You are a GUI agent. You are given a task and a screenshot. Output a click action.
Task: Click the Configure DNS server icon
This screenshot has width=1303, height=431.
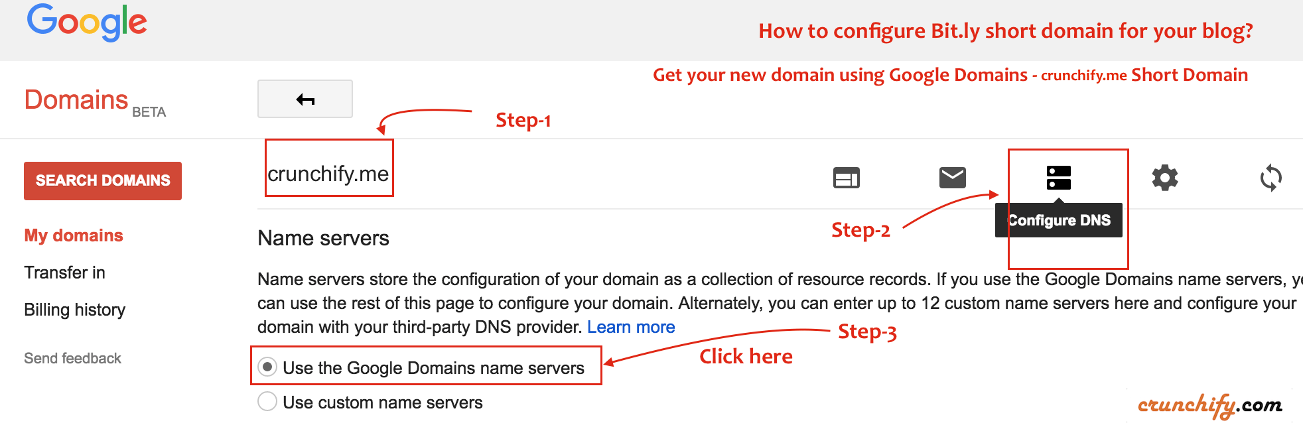(x=1058, y=178)
